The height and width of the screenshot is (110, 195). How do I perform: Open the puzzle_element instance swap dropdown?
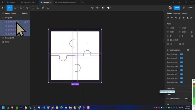[176, 50]
